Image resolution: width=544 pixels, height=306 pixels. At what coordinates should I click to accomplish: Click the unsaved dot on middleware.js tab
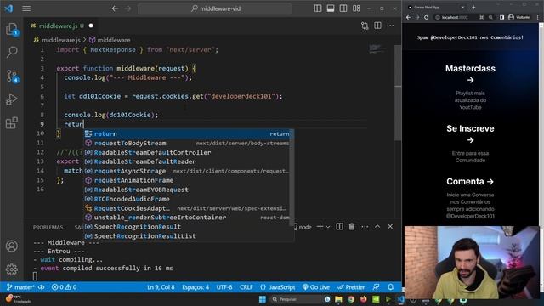(x=91, y=25)
